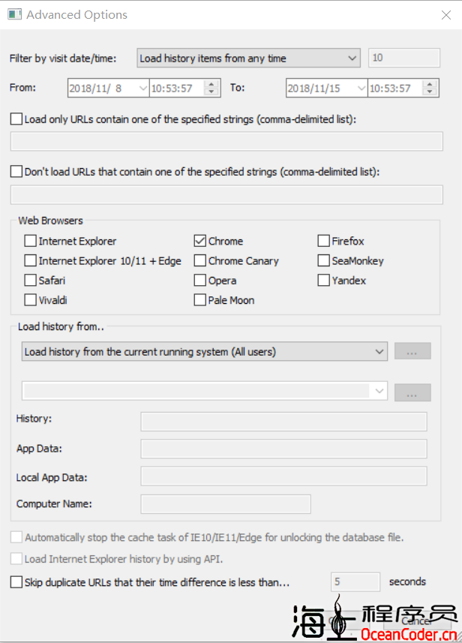462x643 pixels.
Task: Click the Computer Name input field
Action: 225,504
